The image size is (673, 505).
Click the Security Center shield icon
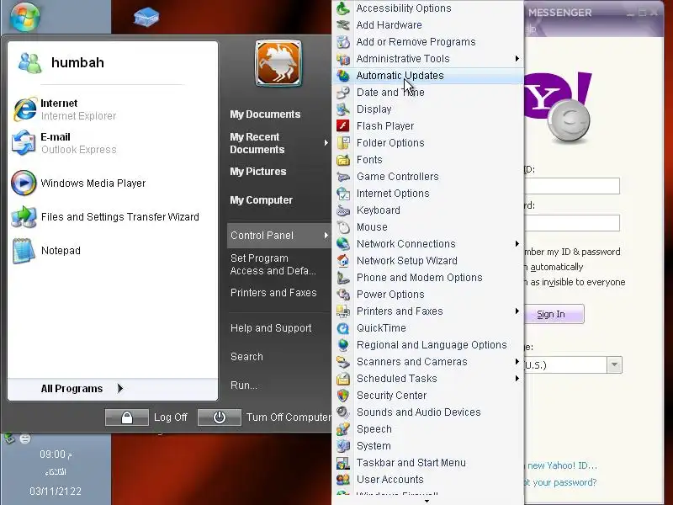[x=343, y=395]
